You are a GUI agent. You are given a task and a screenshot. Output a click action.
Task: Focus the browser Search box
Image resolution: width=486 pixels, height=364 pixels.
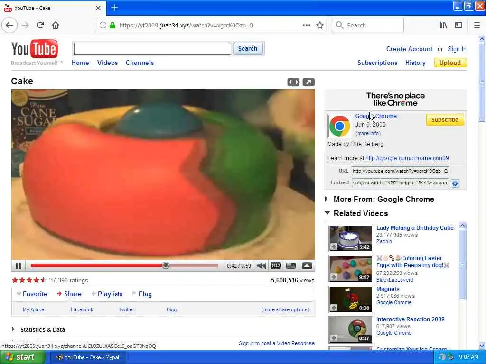[368, 26]
